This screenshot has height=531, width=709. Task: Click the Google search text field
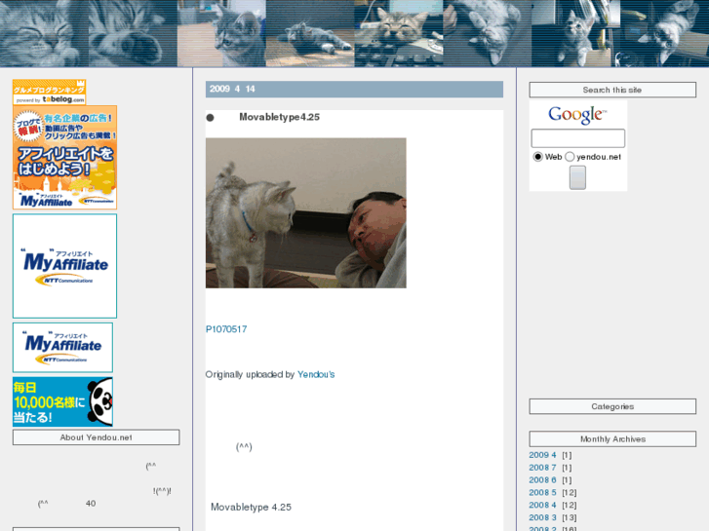[x=577, y=138]
